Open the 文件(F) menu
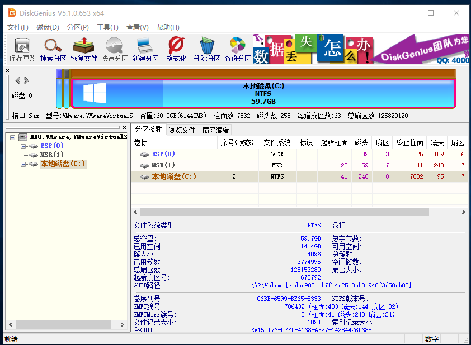This screenshot has width=471, height=345. [18, 27]
